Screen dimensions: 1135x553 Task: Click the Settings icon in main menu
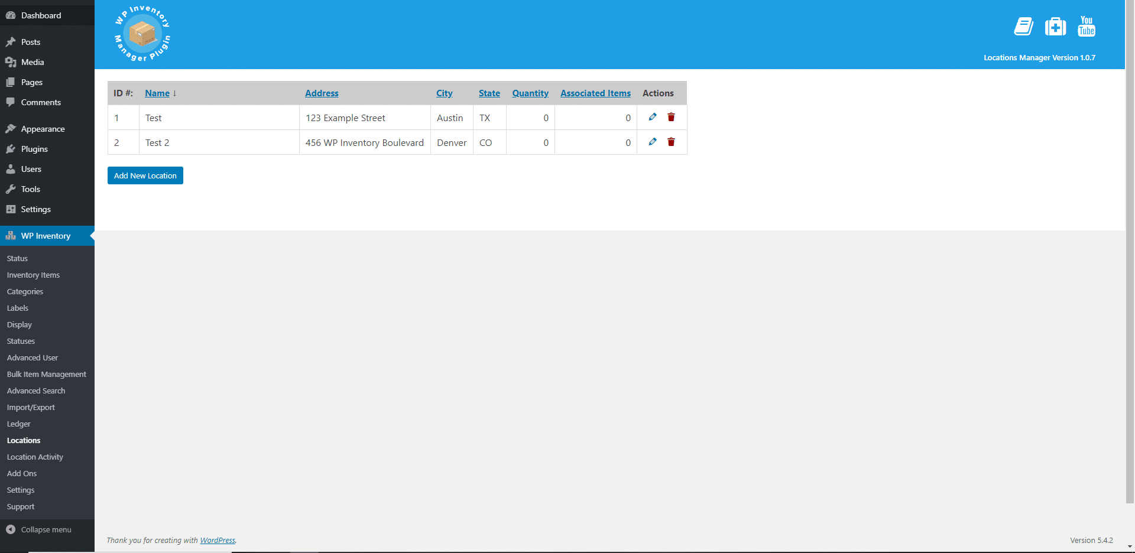pyautogui.click(x=11, y=209)
